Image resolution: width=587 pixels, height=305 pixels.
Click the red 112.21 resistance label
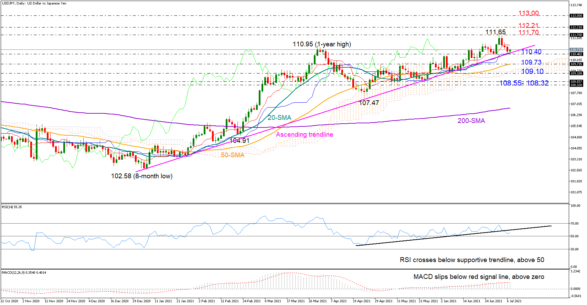point(529,26)
